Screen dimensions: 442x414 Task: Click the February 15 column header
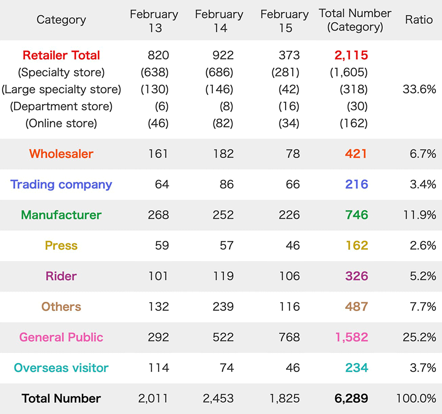tap(285, 21)
